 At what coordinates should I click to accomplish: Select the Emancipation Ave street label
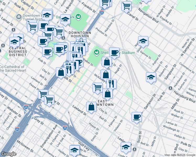pos(49,136)
